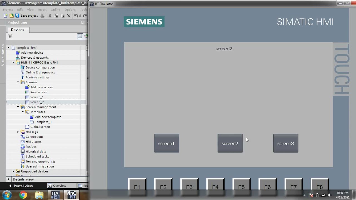The image size is (356, 200).
Task: Switch to Portal view
Action: pyautogui.click(x=21, y=186)
